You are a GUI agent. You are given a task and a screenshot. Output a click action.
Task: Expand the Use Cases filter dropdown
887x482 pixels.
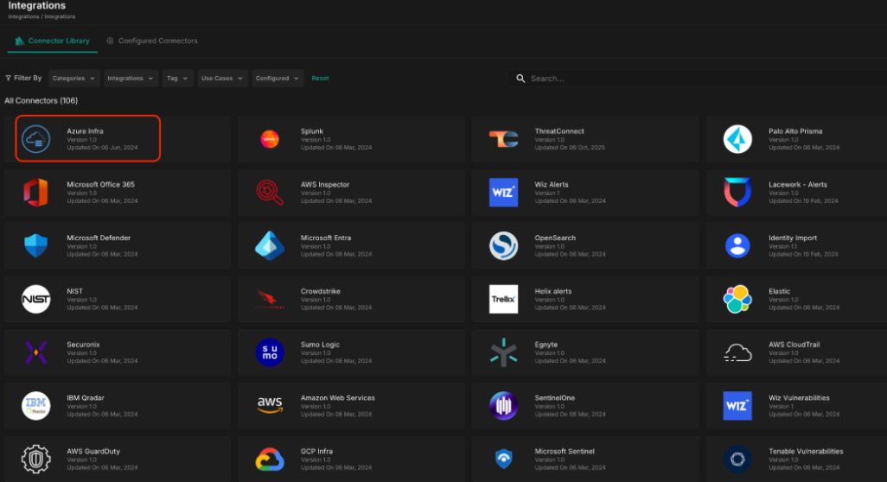click(222, 79)
